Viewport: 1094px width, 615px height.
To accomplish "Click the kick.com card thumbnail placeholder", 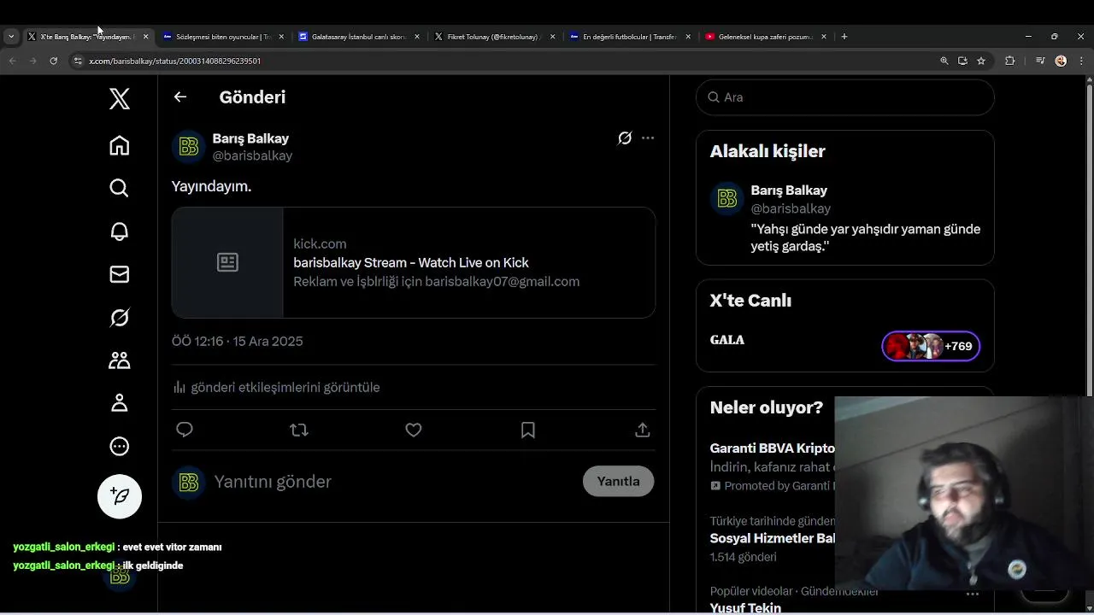I will tap(227, 262).
